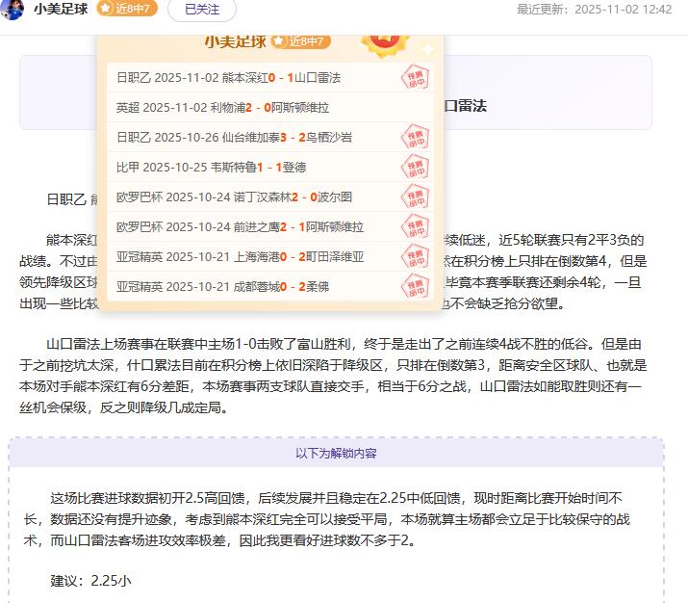The width and height of the screenshot is (688, 603).
Task: Click the 已关注 follow button
Action: [x=201, y=10]
